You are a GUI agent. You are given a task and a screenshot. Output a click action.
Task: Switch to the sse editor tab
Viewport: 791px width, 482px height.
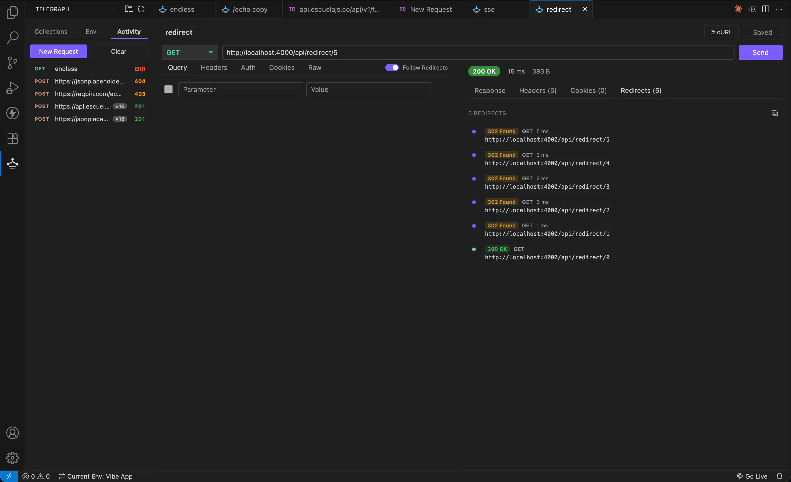coord(498,9)
